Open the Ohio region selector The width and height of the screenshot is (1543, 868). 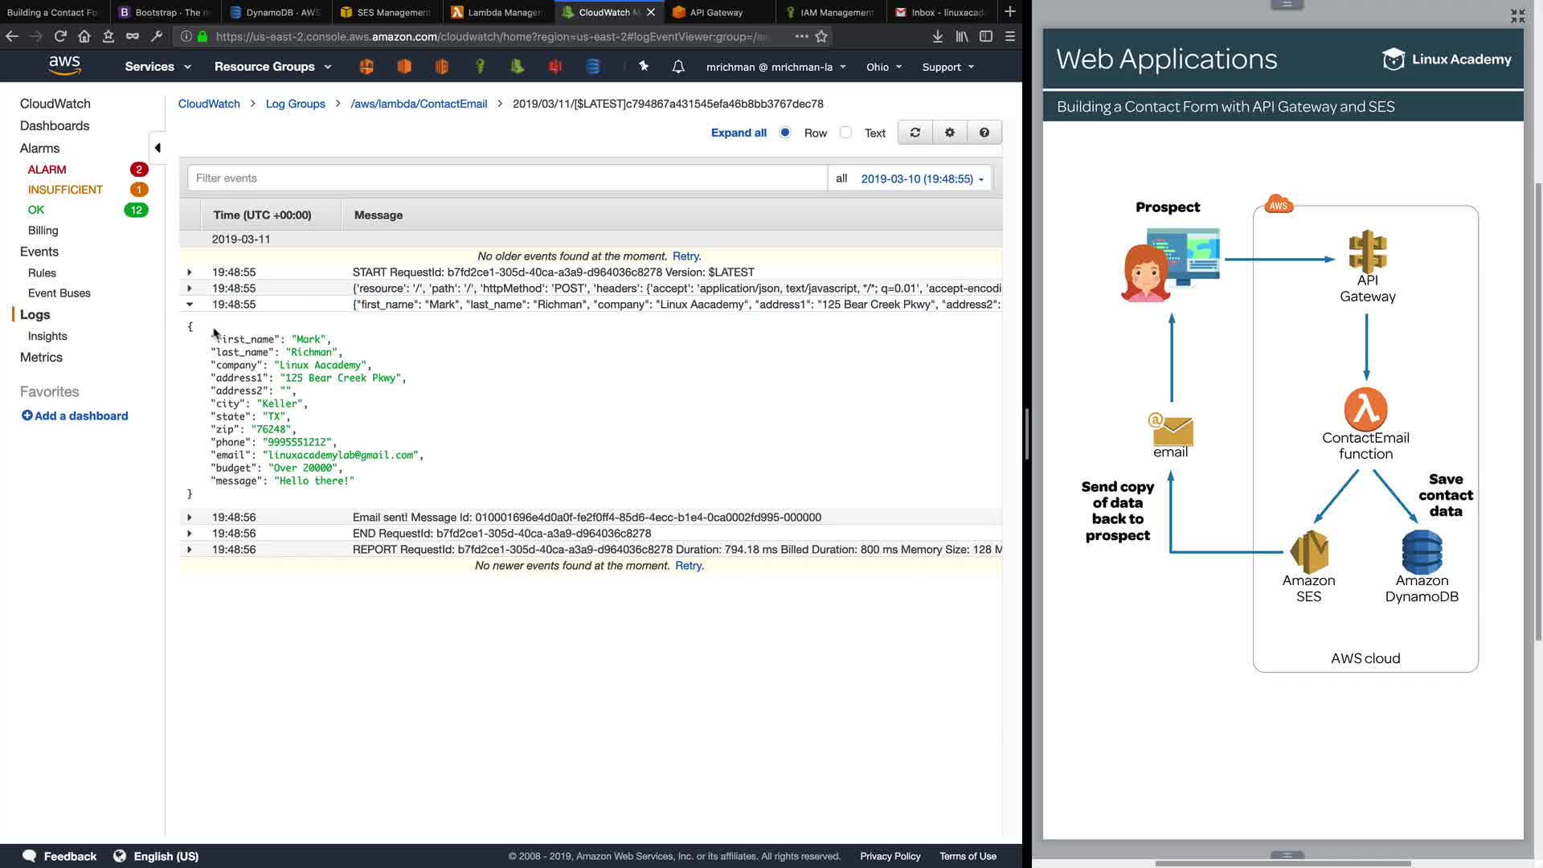tap(883, 67)
